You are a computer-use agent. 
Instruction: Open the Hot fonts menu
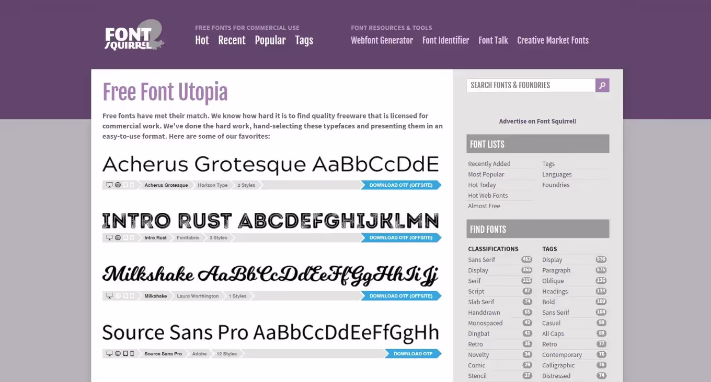[x=202, y=40]
